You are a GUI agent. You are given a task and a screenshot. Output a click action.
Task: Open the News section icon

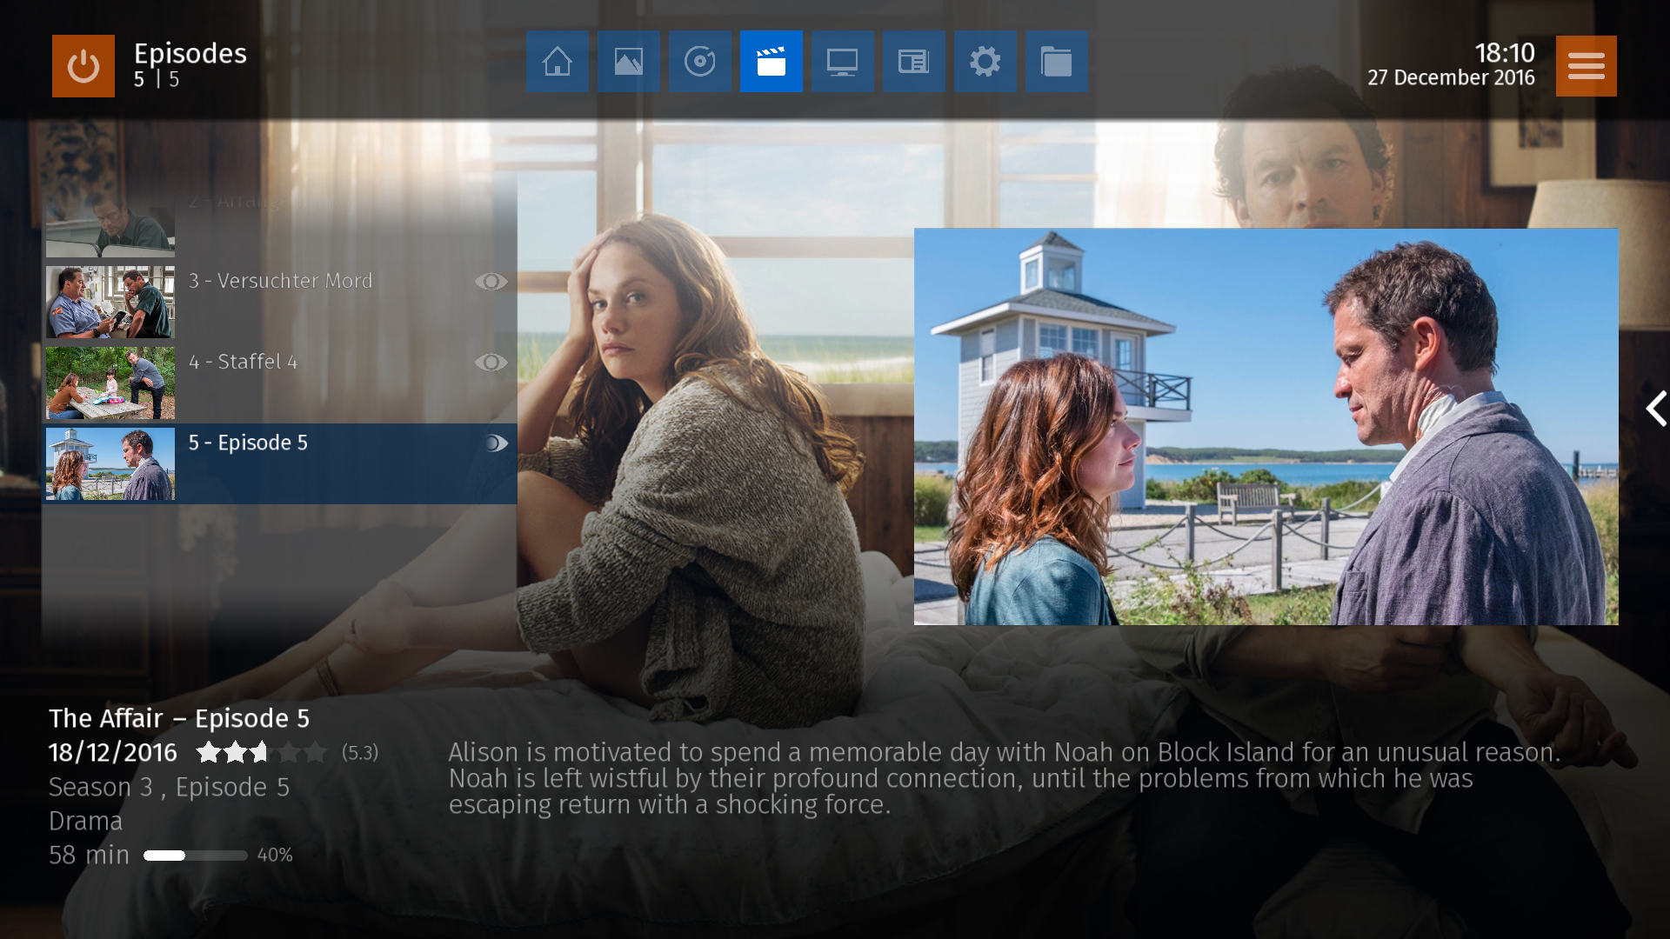point(914,62)
